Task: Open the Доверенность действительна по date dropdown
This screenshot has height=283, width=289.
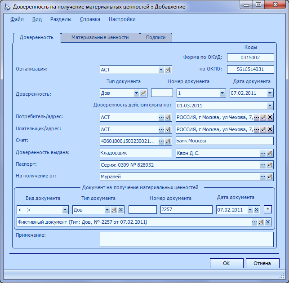Action: tap(270, 106)
